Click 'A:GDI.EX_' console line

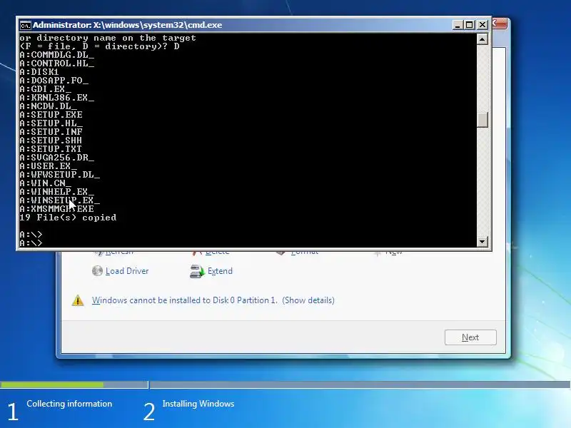pos(45,89)
